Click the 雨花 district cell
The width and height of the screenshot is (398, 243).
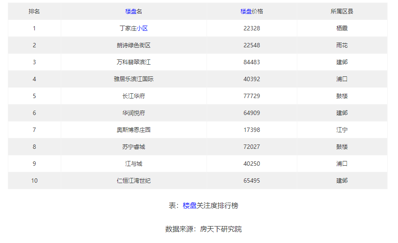pos(342,46)
